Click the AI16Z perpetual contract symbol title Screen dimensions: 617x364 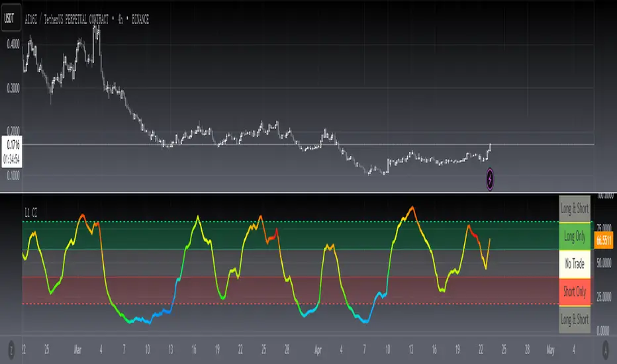click(x=86, y=20)
